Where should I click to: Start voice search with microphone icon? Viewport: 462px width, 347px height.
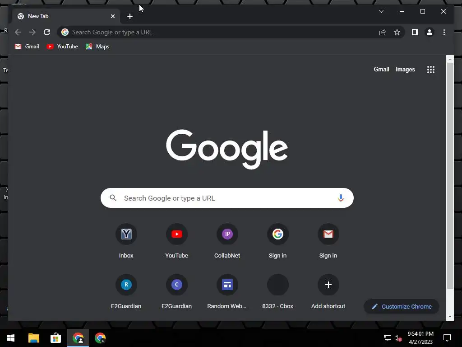[x=341, y=198]
